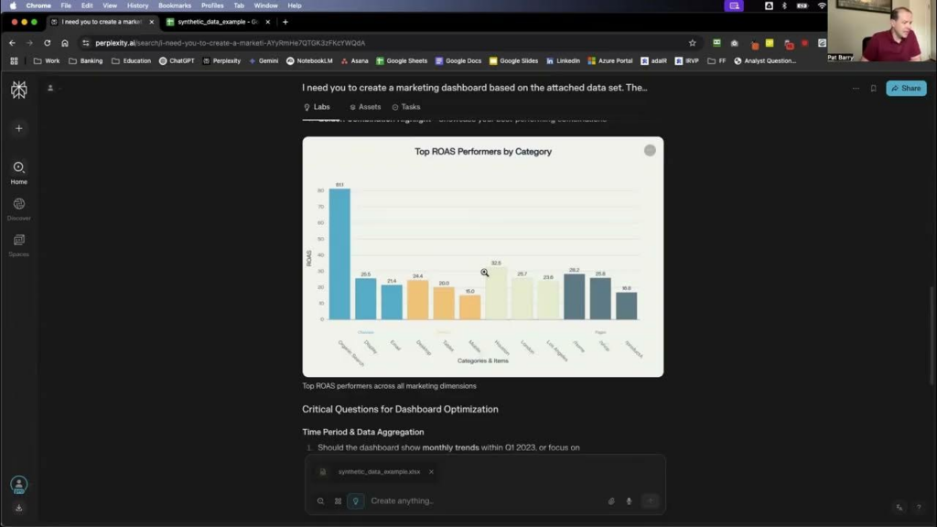Expand the Banking bookmarks folder
The height and width of the screenshot is (527, 937).
(85, 61)
